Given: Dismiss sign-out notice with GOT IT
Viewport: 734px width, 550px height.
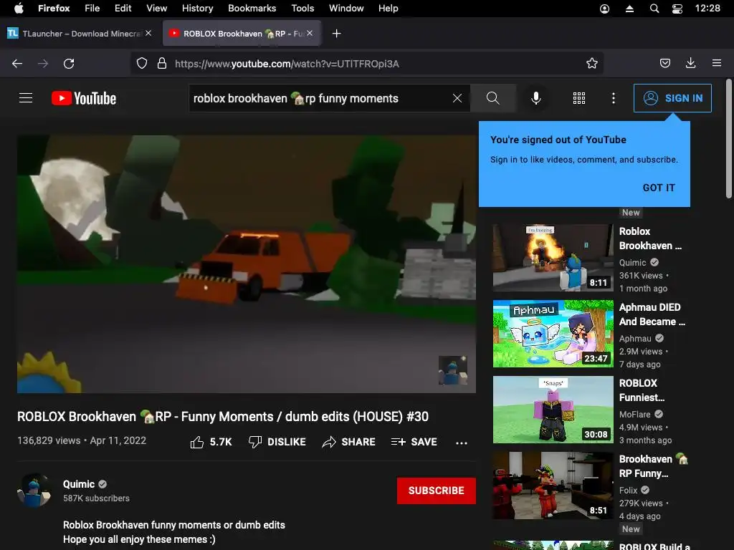Looking at the screenshot, I should [x=659, y=188].
